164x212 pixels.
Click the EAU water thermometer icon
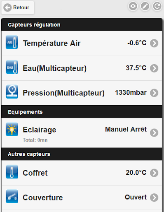tap(12, 67)
